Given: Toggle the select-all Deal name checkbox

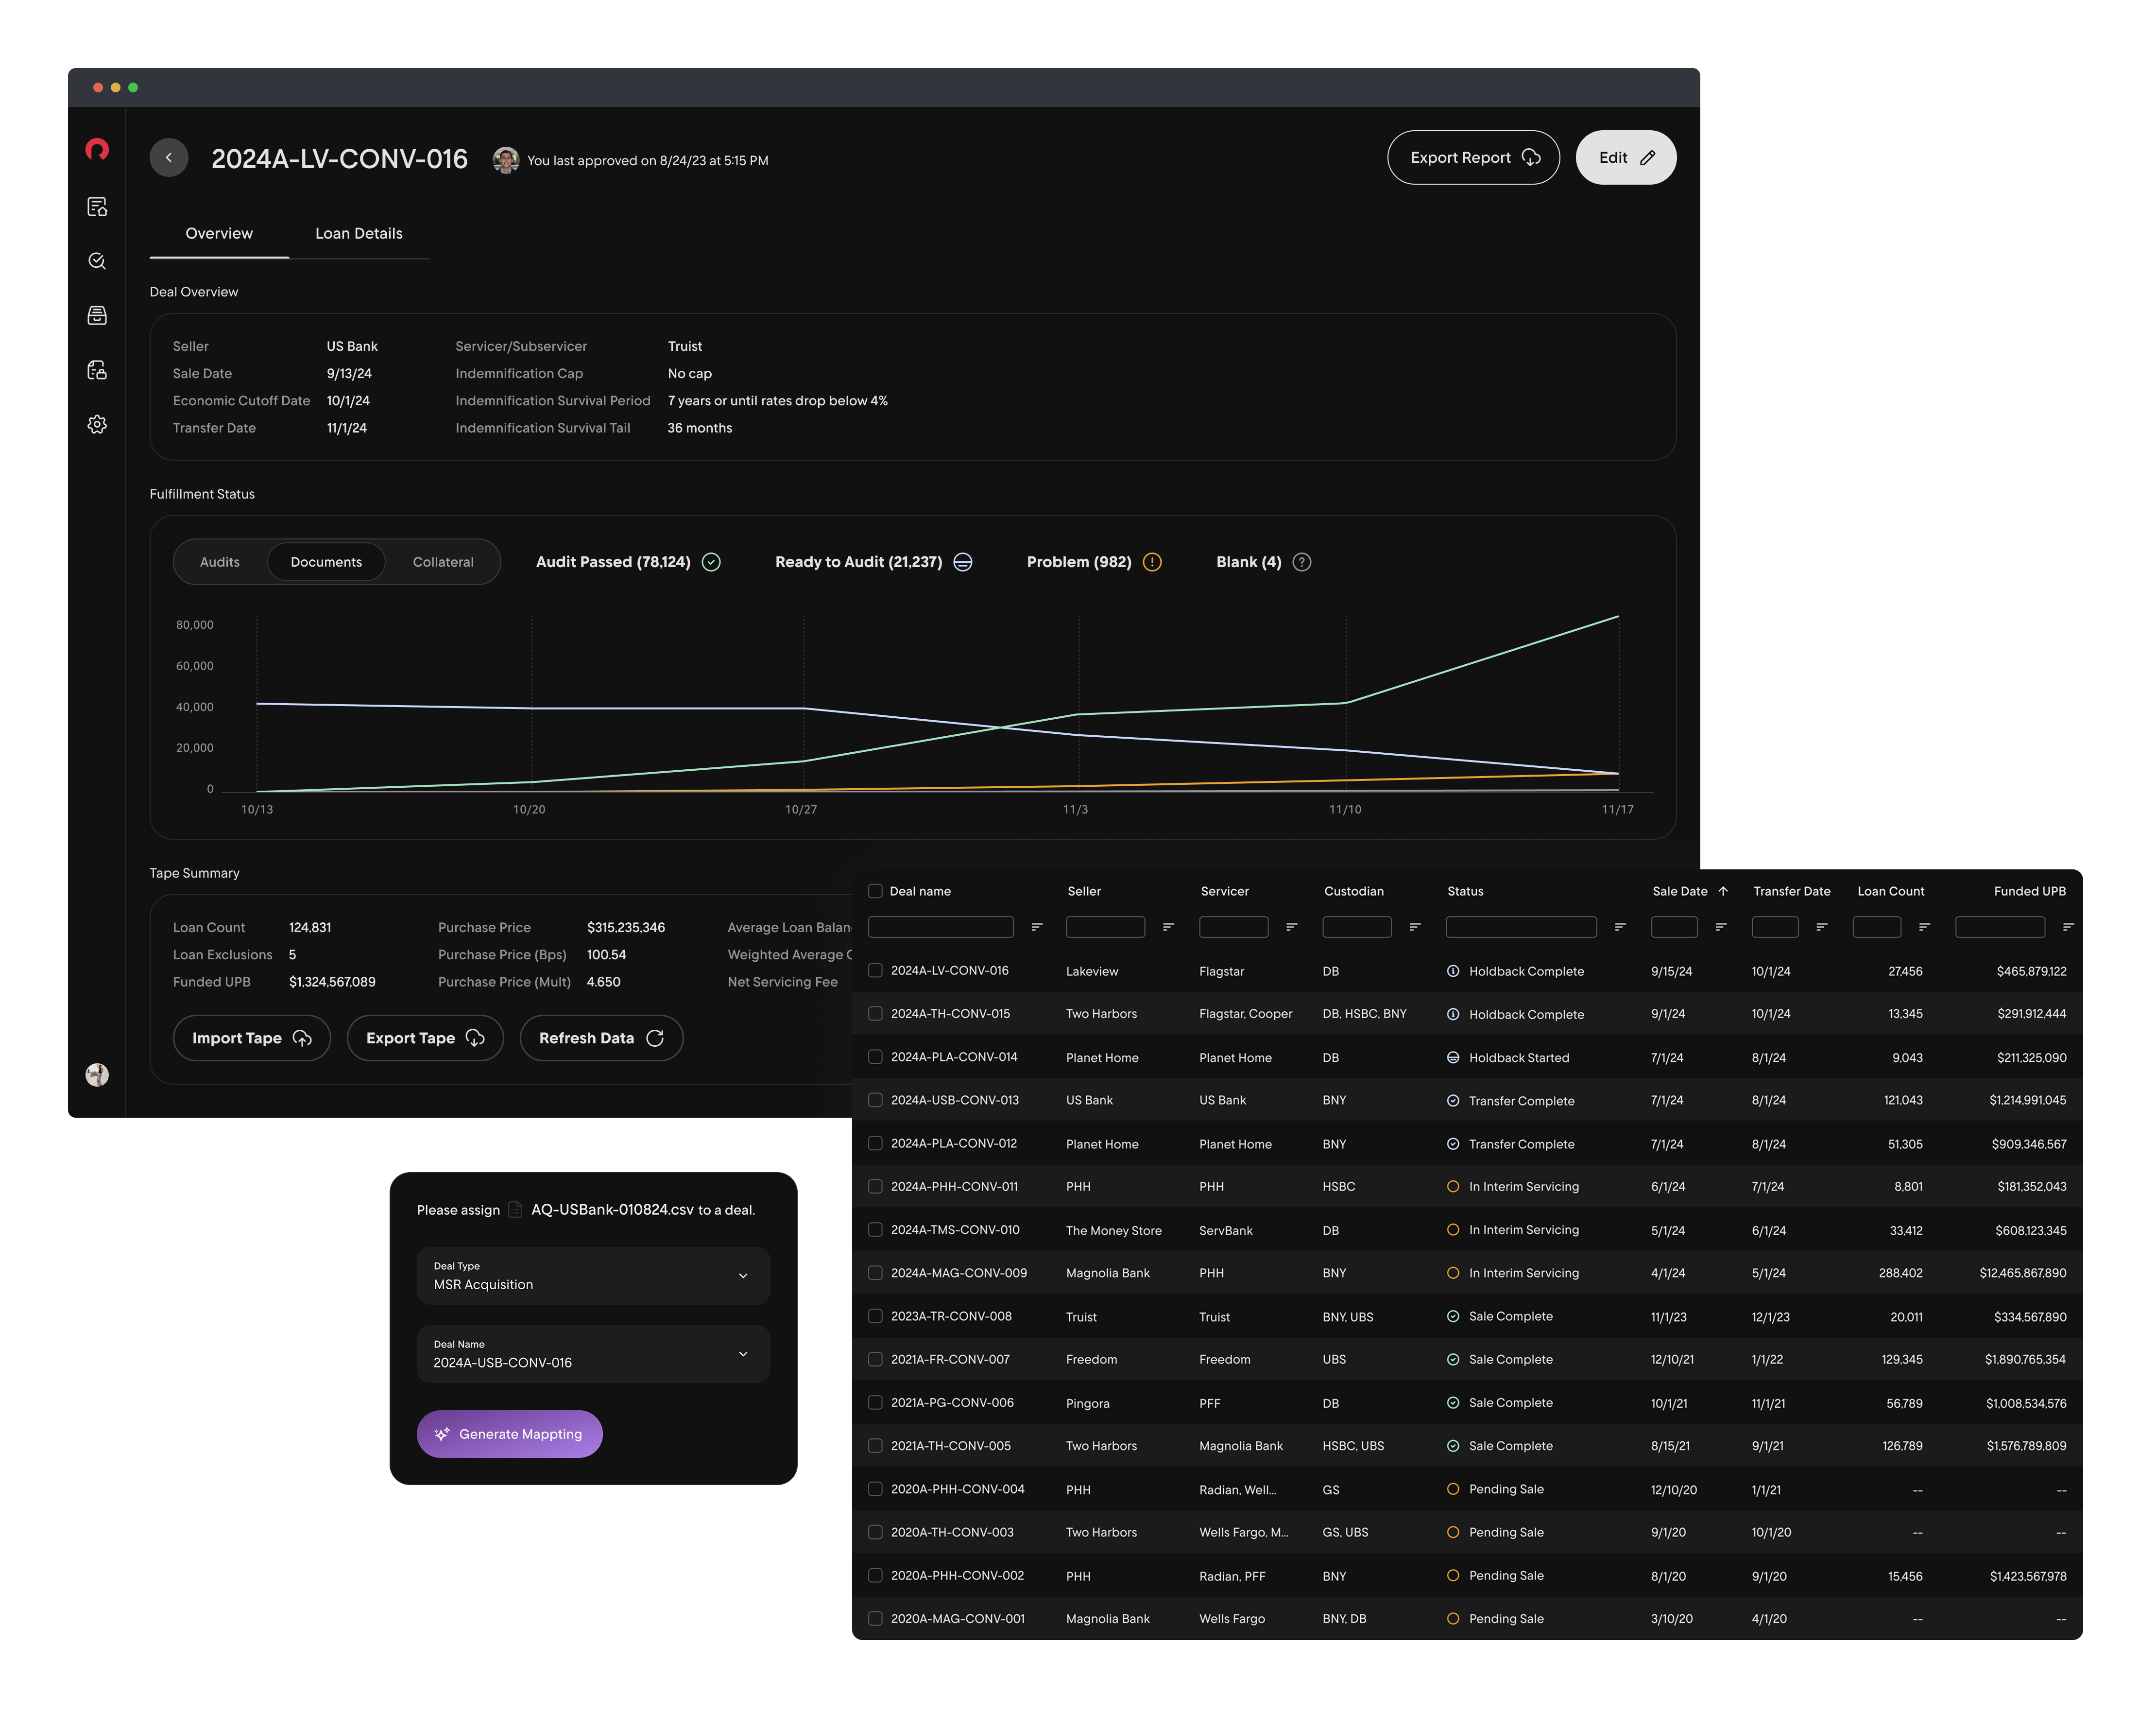Looking at the screenshot, I should 875,892.
